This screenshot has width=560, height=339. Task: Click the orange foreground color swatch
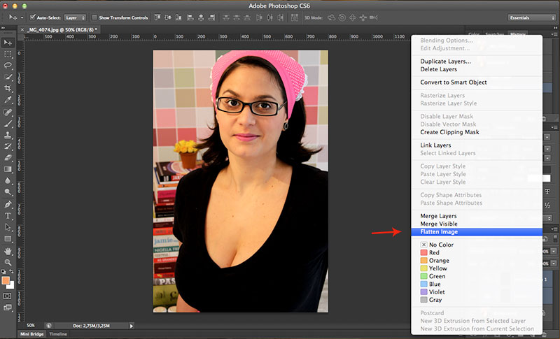point(6,280)
